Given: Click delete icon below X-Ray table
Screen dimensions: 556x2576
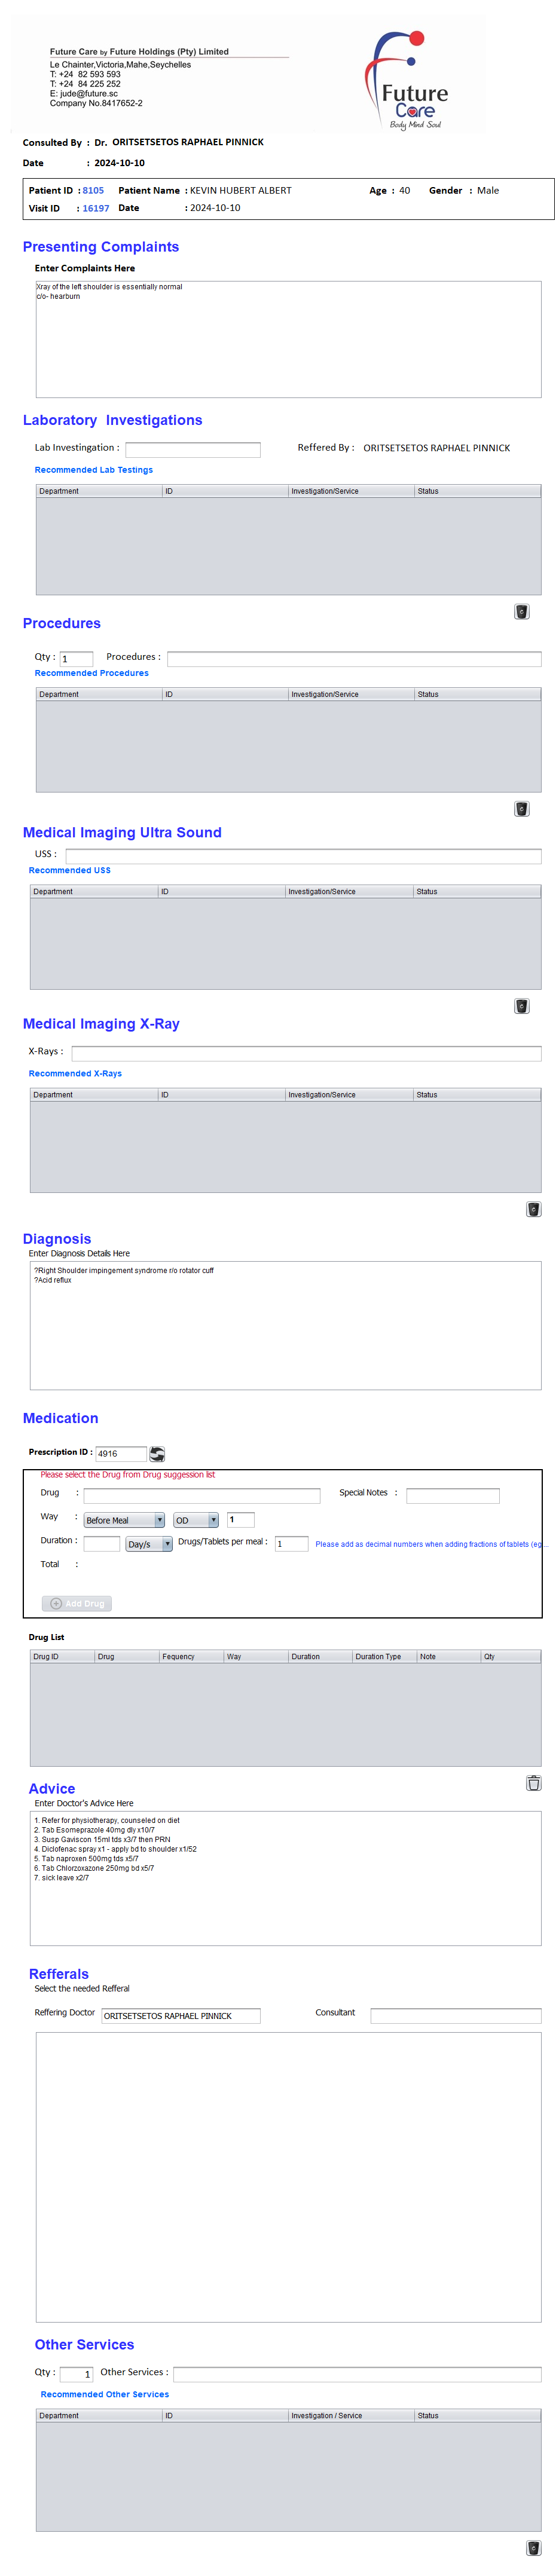Looking at the screenshot, I should tap(533, 1208).
